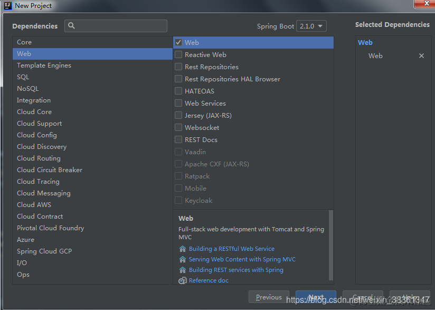Select Cloud Config category
Screen dimensions: 435x310
click(x=92, y=135)
